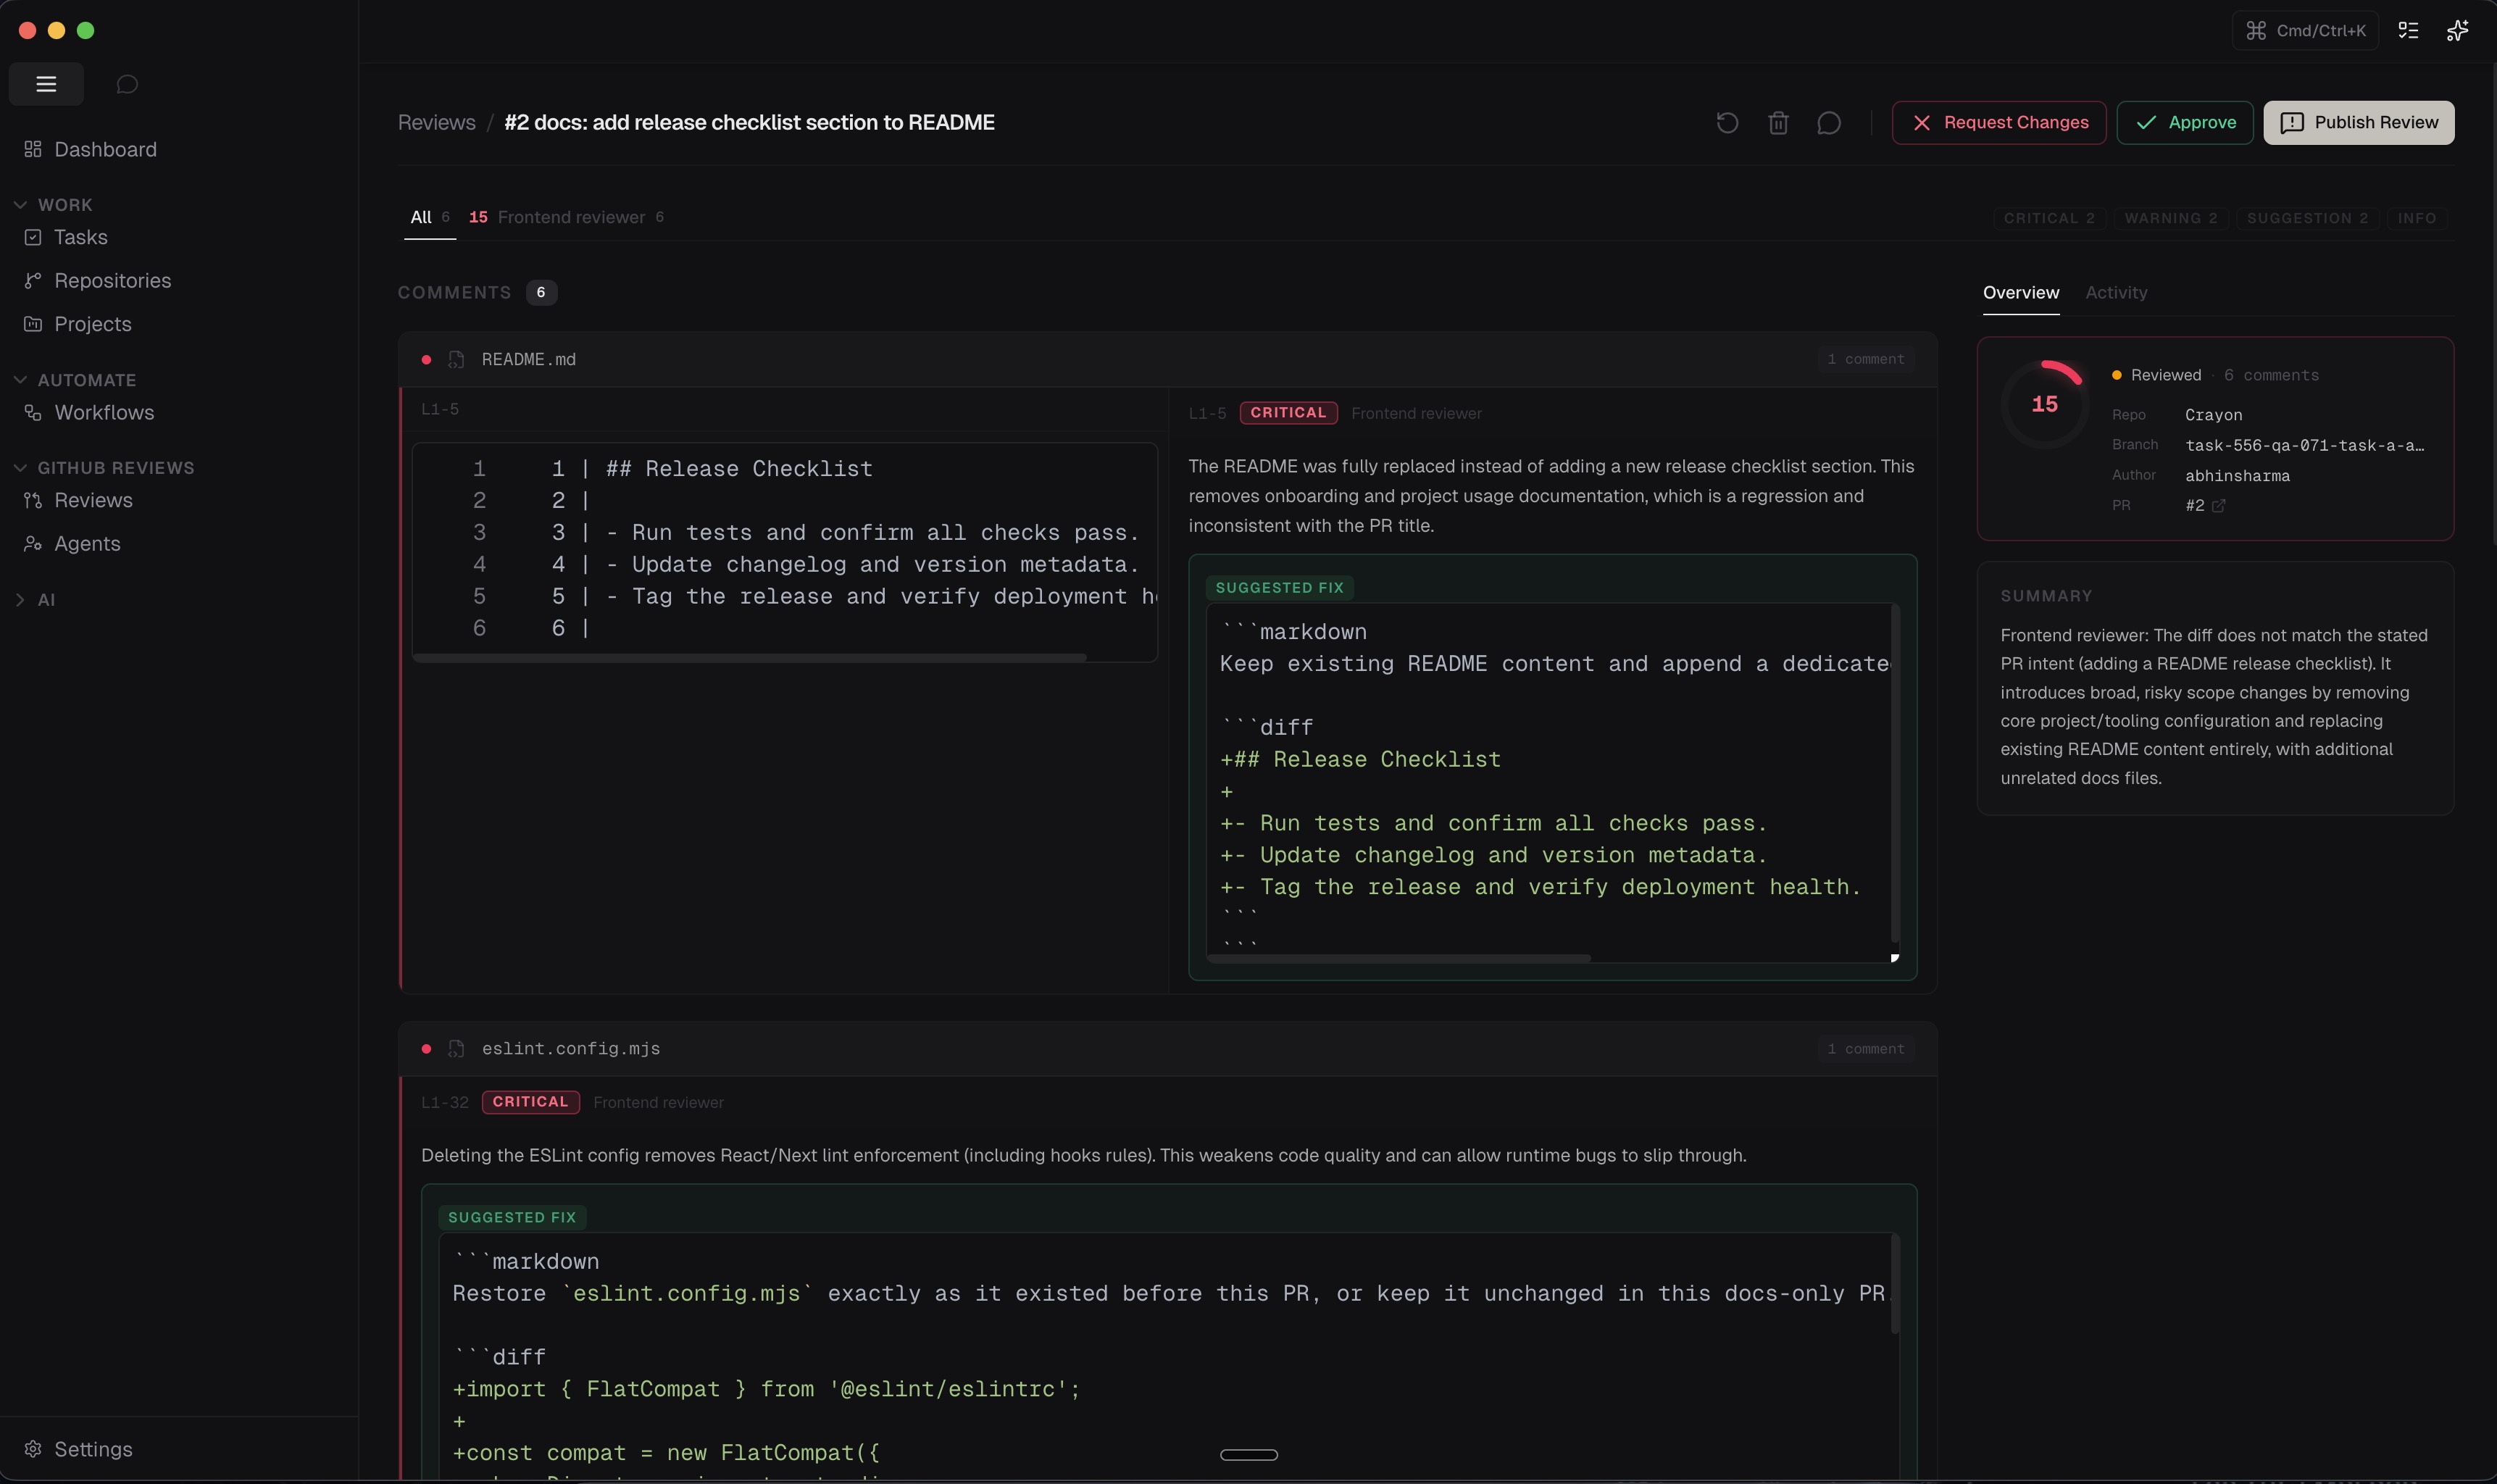Click the README.md file name
The height and width of the screenshot is (1484, 2497).
pos(529,360)
